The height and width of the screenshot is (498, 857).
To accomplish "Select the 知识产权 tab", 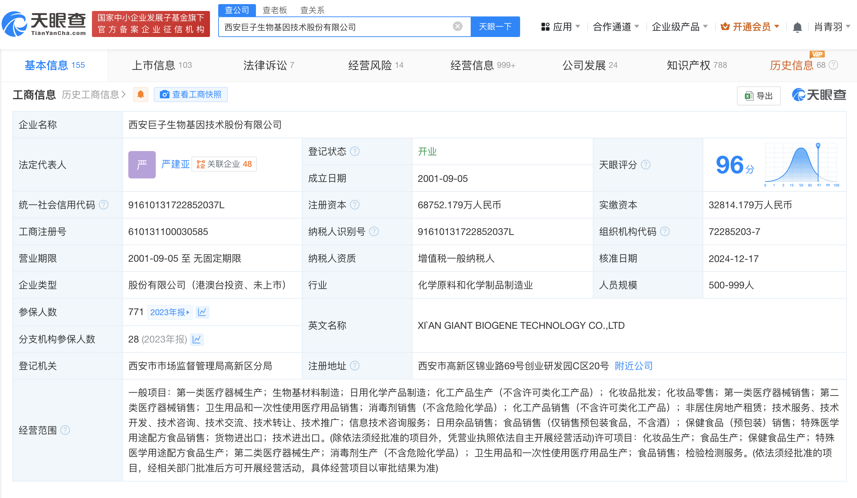I will coord(697,65).
